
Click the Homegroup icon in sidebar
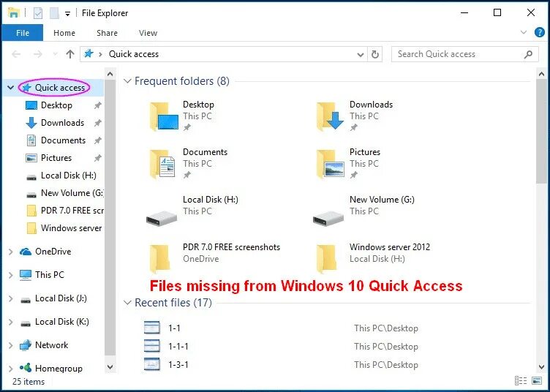pos(26,368)
